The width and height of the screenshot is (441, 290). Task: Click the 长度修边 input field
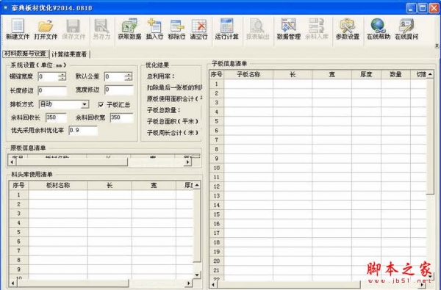pyautogui.click(x=52, y=90)
